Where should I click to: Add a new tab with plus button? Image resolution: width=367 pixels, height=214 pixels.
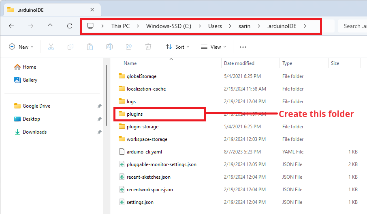click(110, 10)
